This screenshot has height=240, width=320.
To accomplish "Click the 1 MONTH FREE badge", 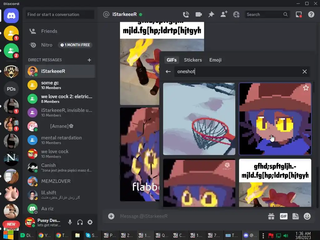I will tap(75, 45).
